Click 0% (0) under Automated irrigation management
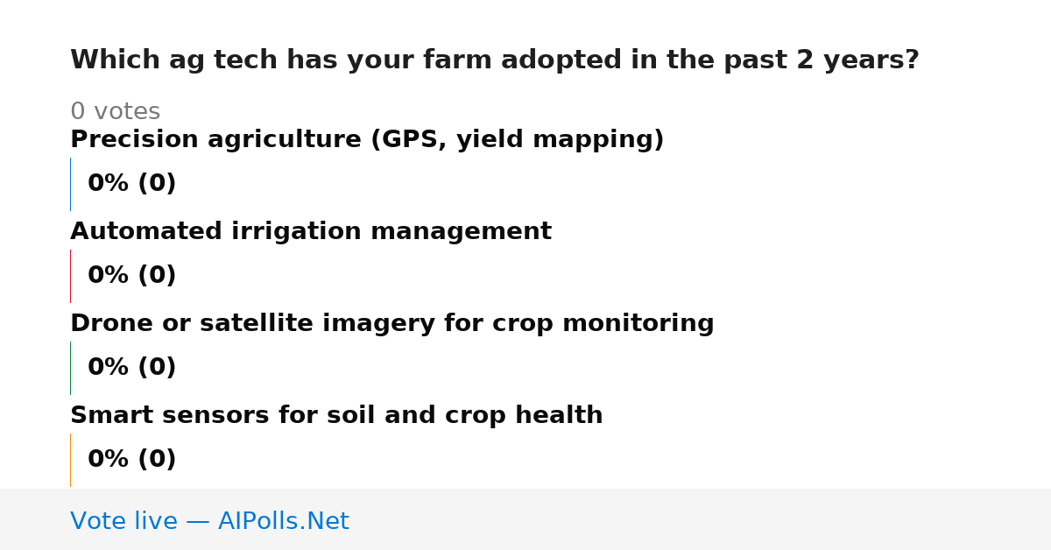The height and width of the screenshot is (550, 1051). (132, 276)
